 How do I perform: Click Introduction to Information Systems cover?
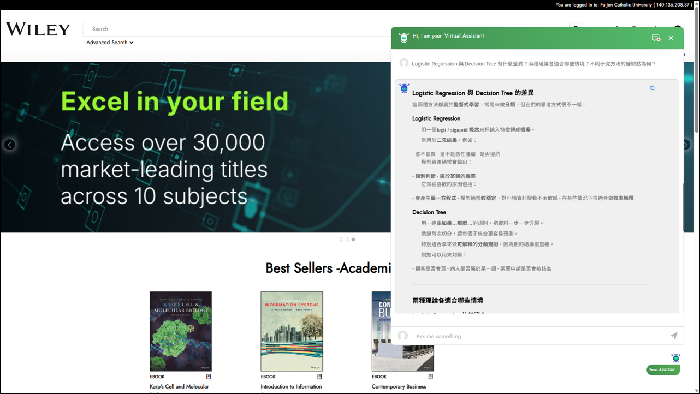pyautogui.click(x=292, y=331)
